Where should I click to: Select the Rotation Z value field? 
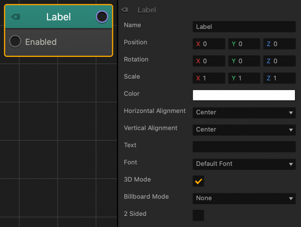[279, 61]
